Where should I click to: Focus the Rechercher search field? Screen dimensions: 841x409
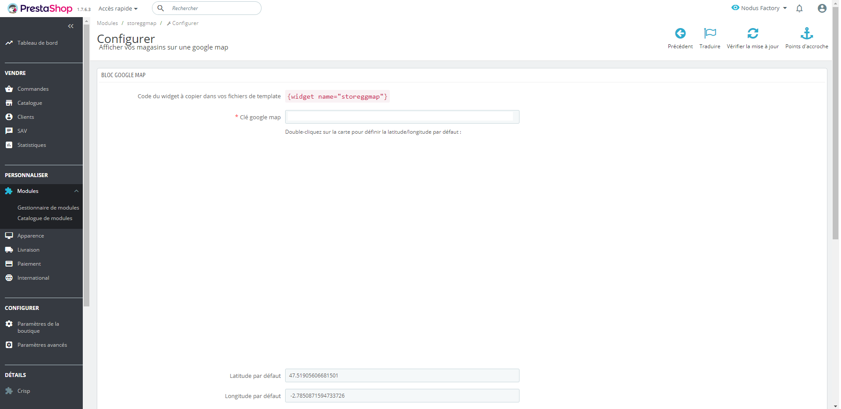tap(207, 8)
